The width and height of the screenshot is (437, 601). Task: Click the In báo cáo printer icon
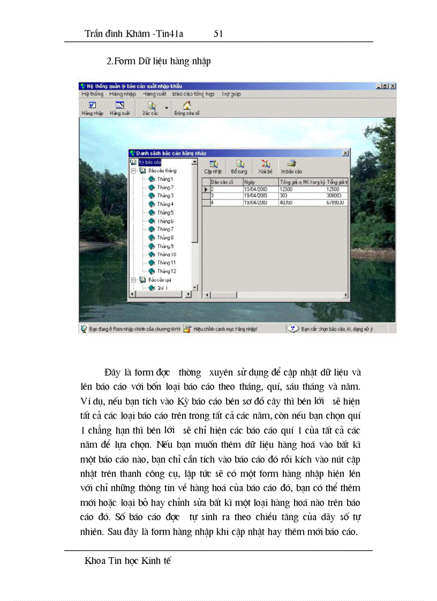(290, 165)
